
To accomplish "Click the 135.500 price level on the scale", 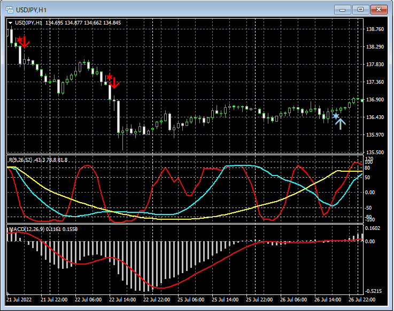I will tap(375, 152).
